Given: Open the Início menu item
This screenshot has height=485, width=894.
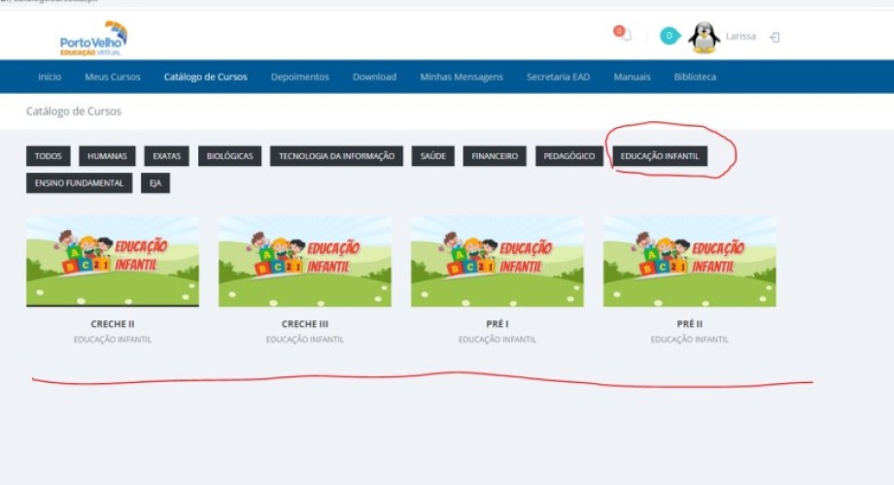Looking at the screenshot, I should (x=50, y=77).
